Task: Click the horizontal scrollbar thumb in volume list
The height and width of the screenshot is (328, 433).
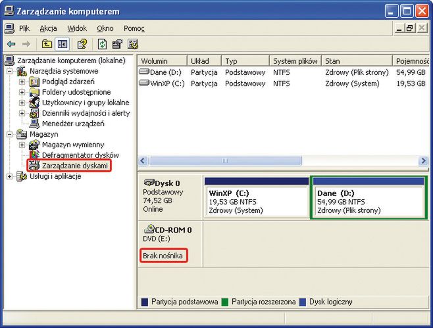Action: coord(225,160)
